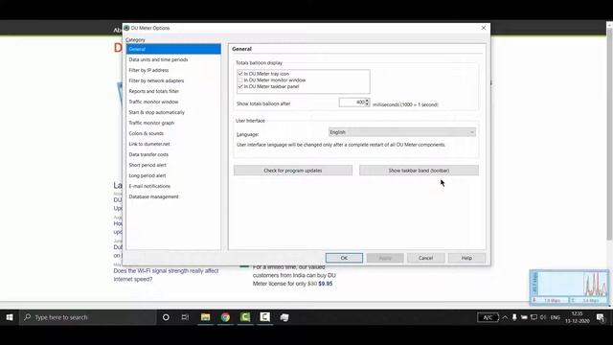Enable In DU Meter monitor window checkbox
The height and width of the screenshot is (345, 613).
click(x=240, y=80)
